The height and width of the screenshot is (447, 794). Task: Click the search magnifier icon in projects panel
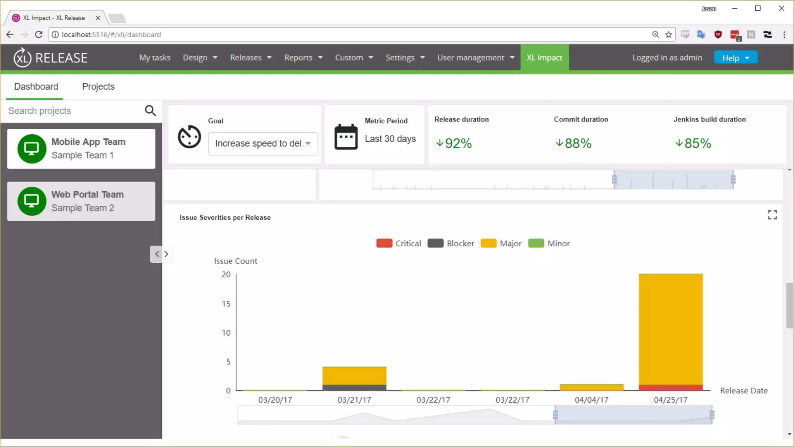150,111
